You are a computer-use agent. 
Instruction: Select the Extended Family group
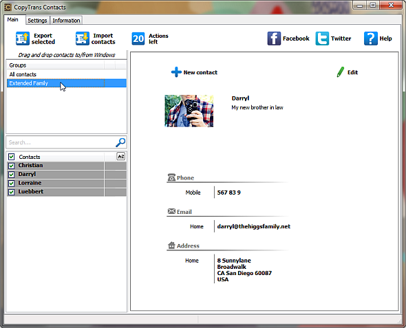[x=67, y=83]
